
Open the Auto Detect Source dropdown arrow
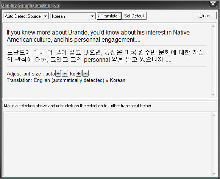point(45,16)
